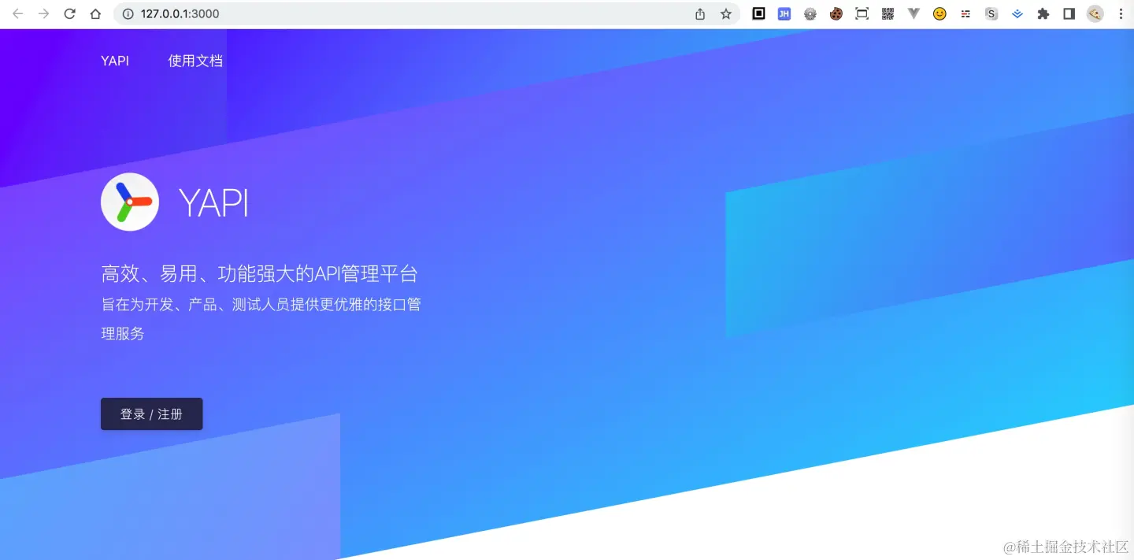The image size is (1134, 560).
Task: Open the black square extension icon
Action: click(758, 13)
